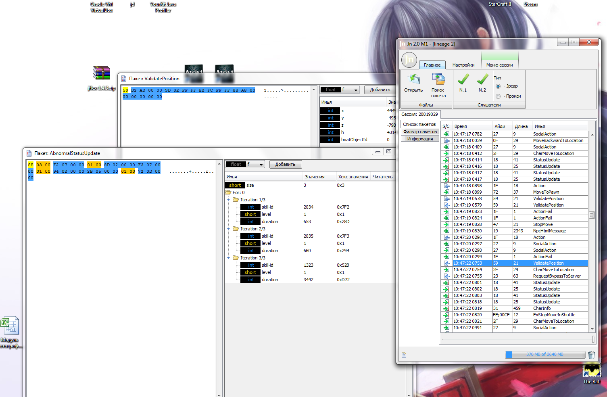The image size is (607, 397).
Task: Switch to Меню сессии tab
Action: click(x=500, y=65)
